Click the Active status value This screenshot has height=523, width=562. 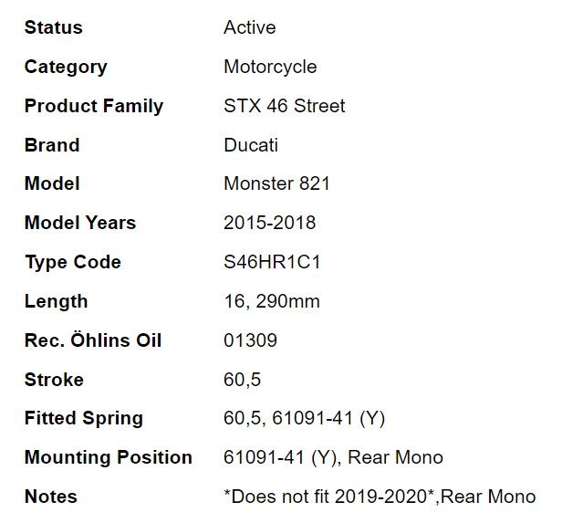[x=249, y=27]
